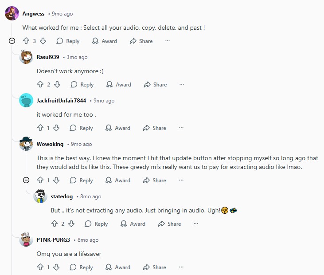Image resolution: width=324 pixels, height=275 pixels.
Task: Upvote Angwess's comment
Action: pyautogui.click(x=26, y=41)
